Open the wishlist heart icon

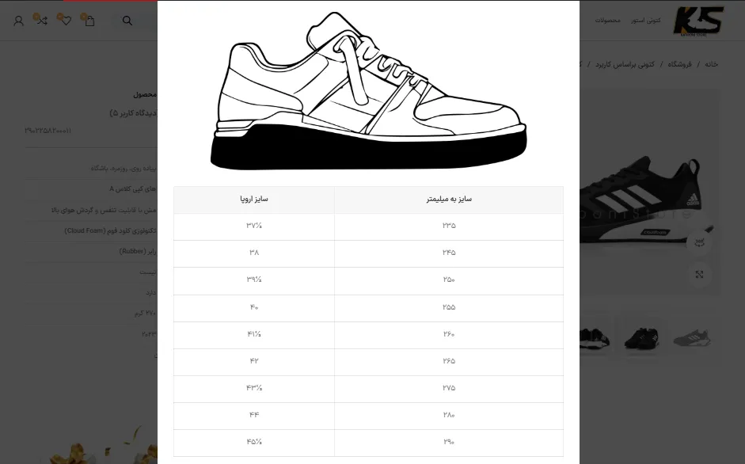pos(66,21)
